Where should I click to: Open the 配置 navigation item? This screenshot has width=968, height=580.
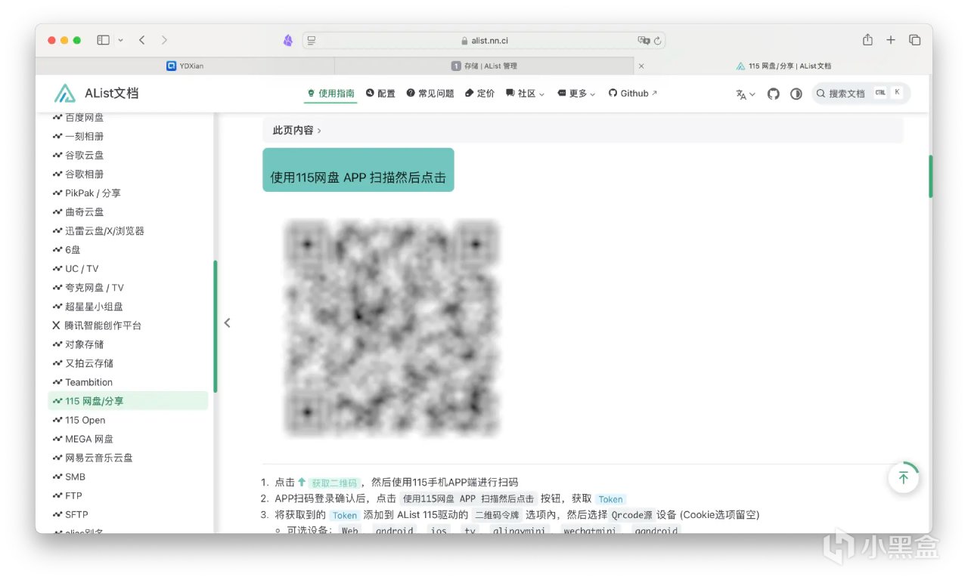pos(380,94)
